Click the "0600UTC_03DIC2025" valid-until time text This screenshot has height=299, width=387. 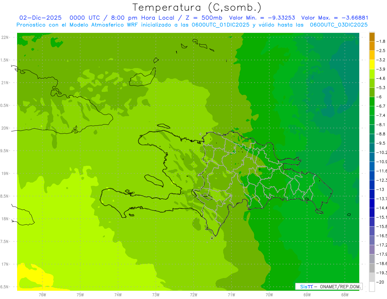(x=339, y=25)
